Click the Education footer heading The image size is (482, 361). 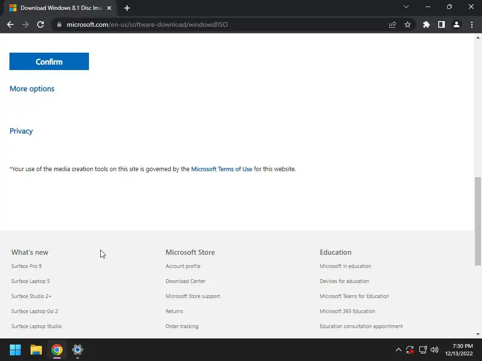335,252
